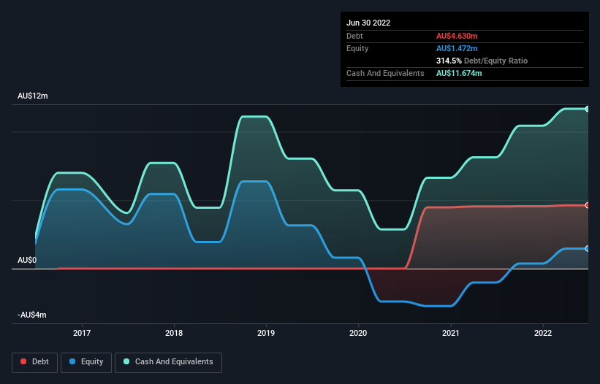Click the AU$4.630m debt value
This screenshot has height=384, width=600.
pyautogui.click(x=457, y=36)
